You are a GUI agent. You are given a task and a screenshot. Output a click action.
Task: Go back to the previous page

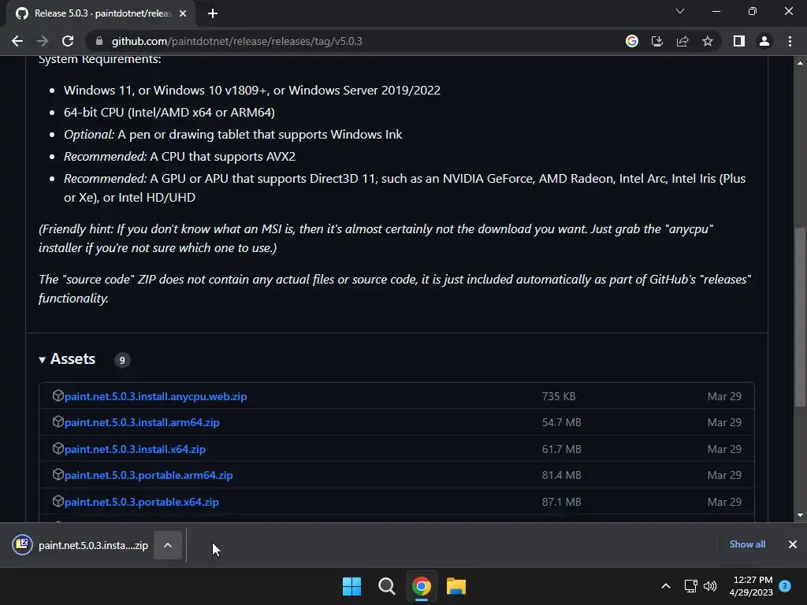coord(17,41)
